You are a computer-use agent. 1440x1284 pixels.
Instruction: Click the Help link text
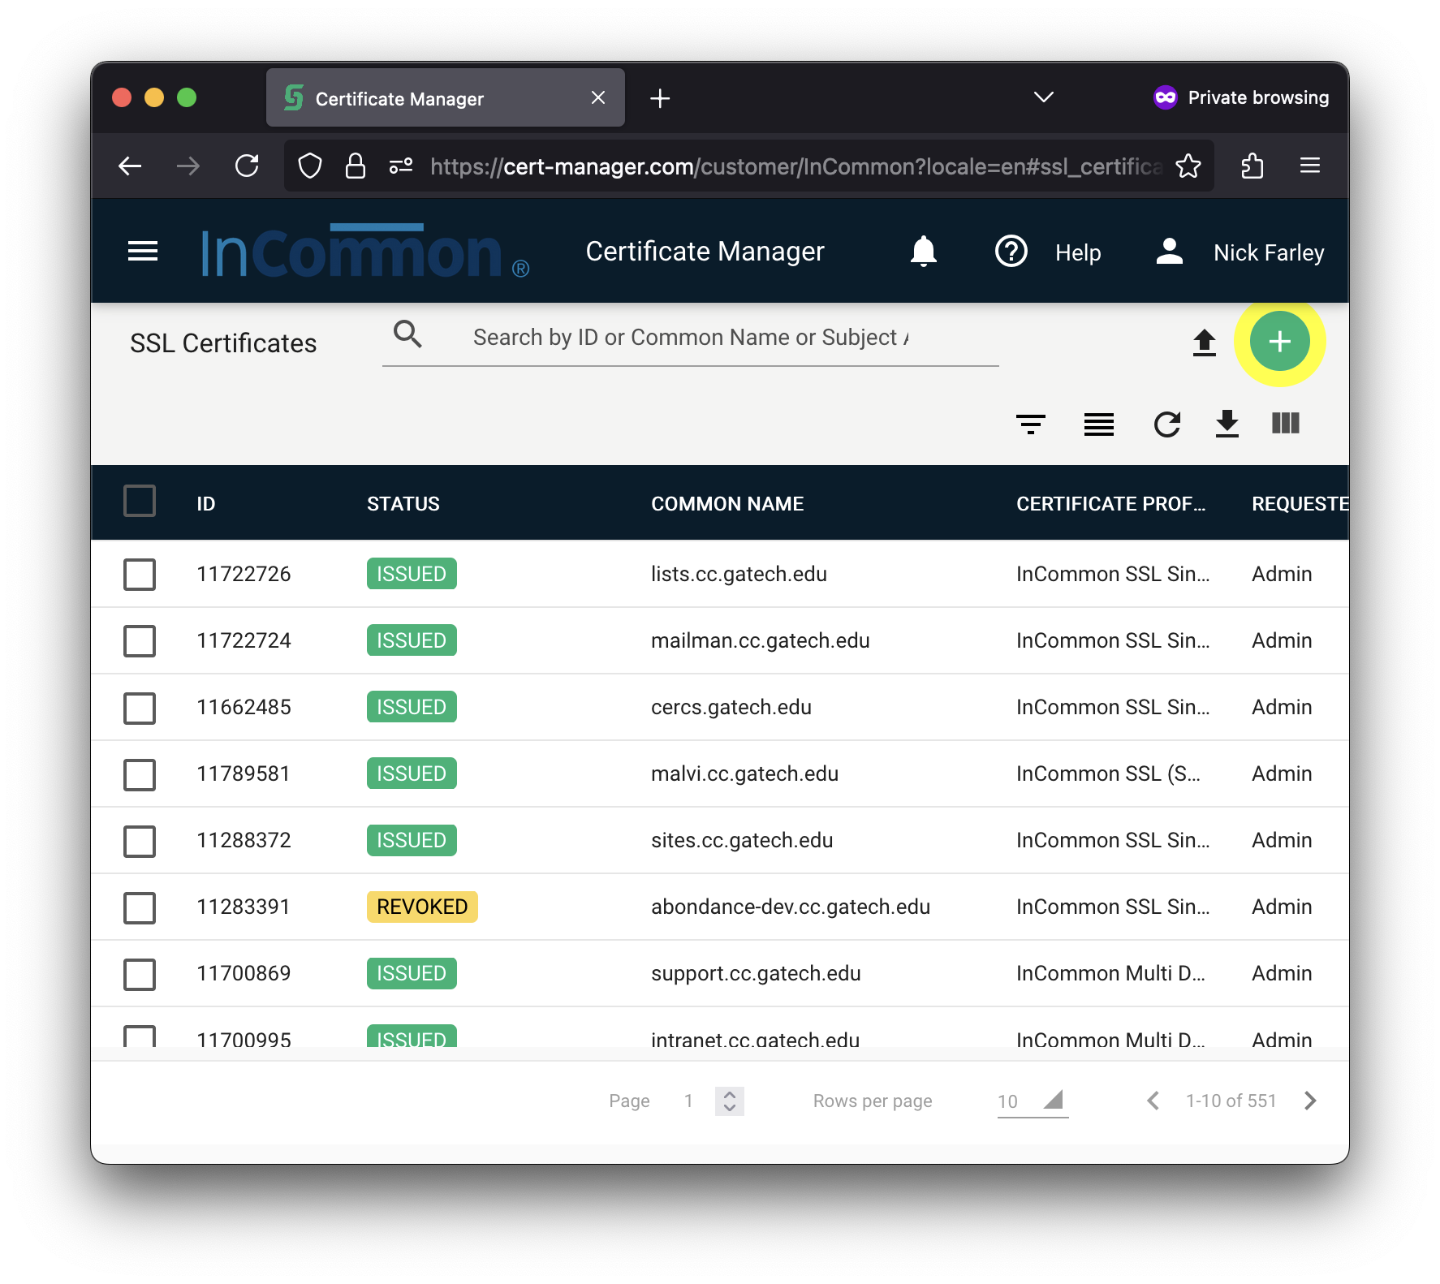tap(1078, 253)
